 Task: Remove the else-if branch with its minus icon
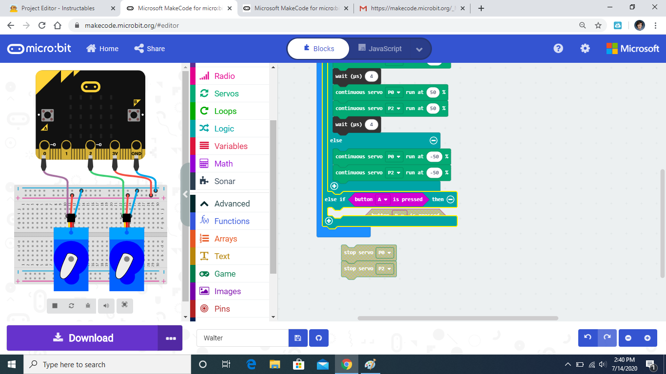pyautogui.click(x=451, y=199)
